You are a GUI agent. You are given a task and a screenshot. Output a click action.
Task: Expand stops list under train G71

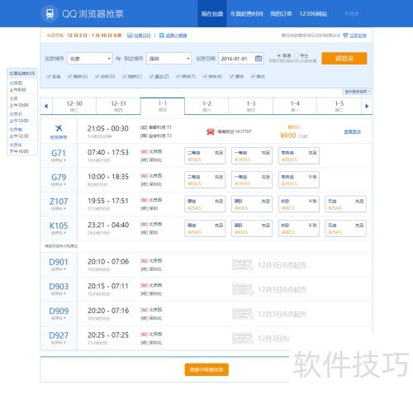(x=59, y=160)
